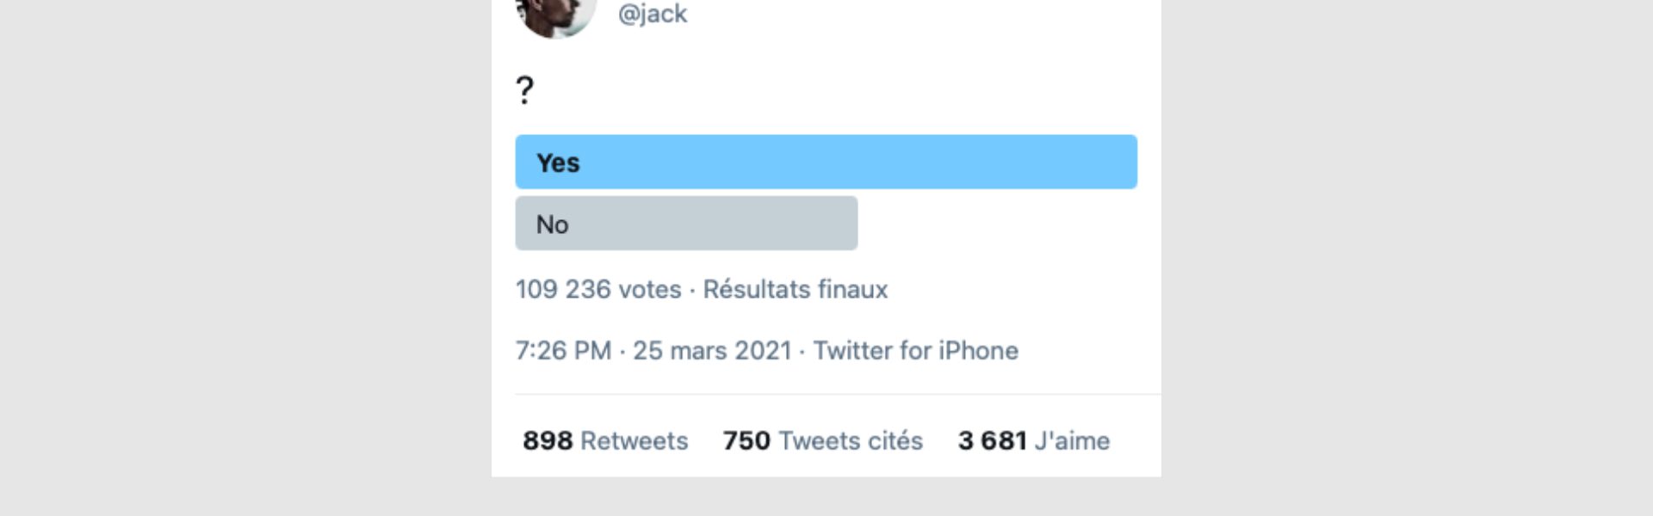Click the divider line above Retweets
The height and width of the screenshot is (516, 1653).
[837, 395]
